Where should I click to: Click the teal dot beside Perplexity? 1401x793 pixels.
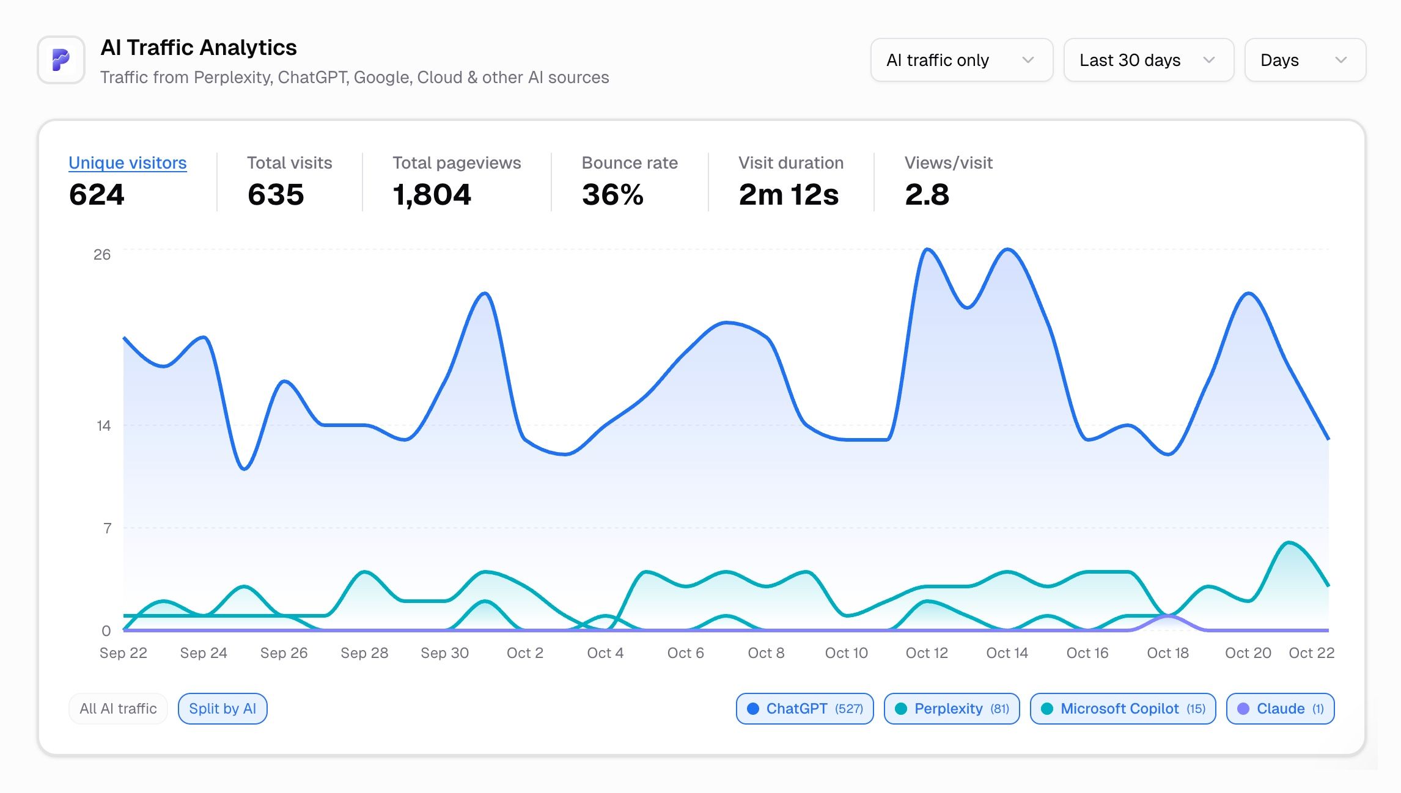click(x=901, y=709)
